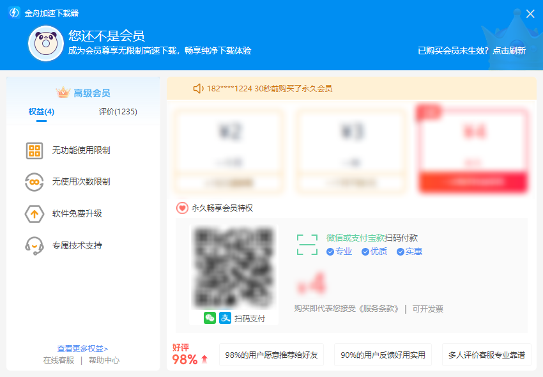
Task: Click the 金舟加速下载器 title text
Action: pos(52,13)
